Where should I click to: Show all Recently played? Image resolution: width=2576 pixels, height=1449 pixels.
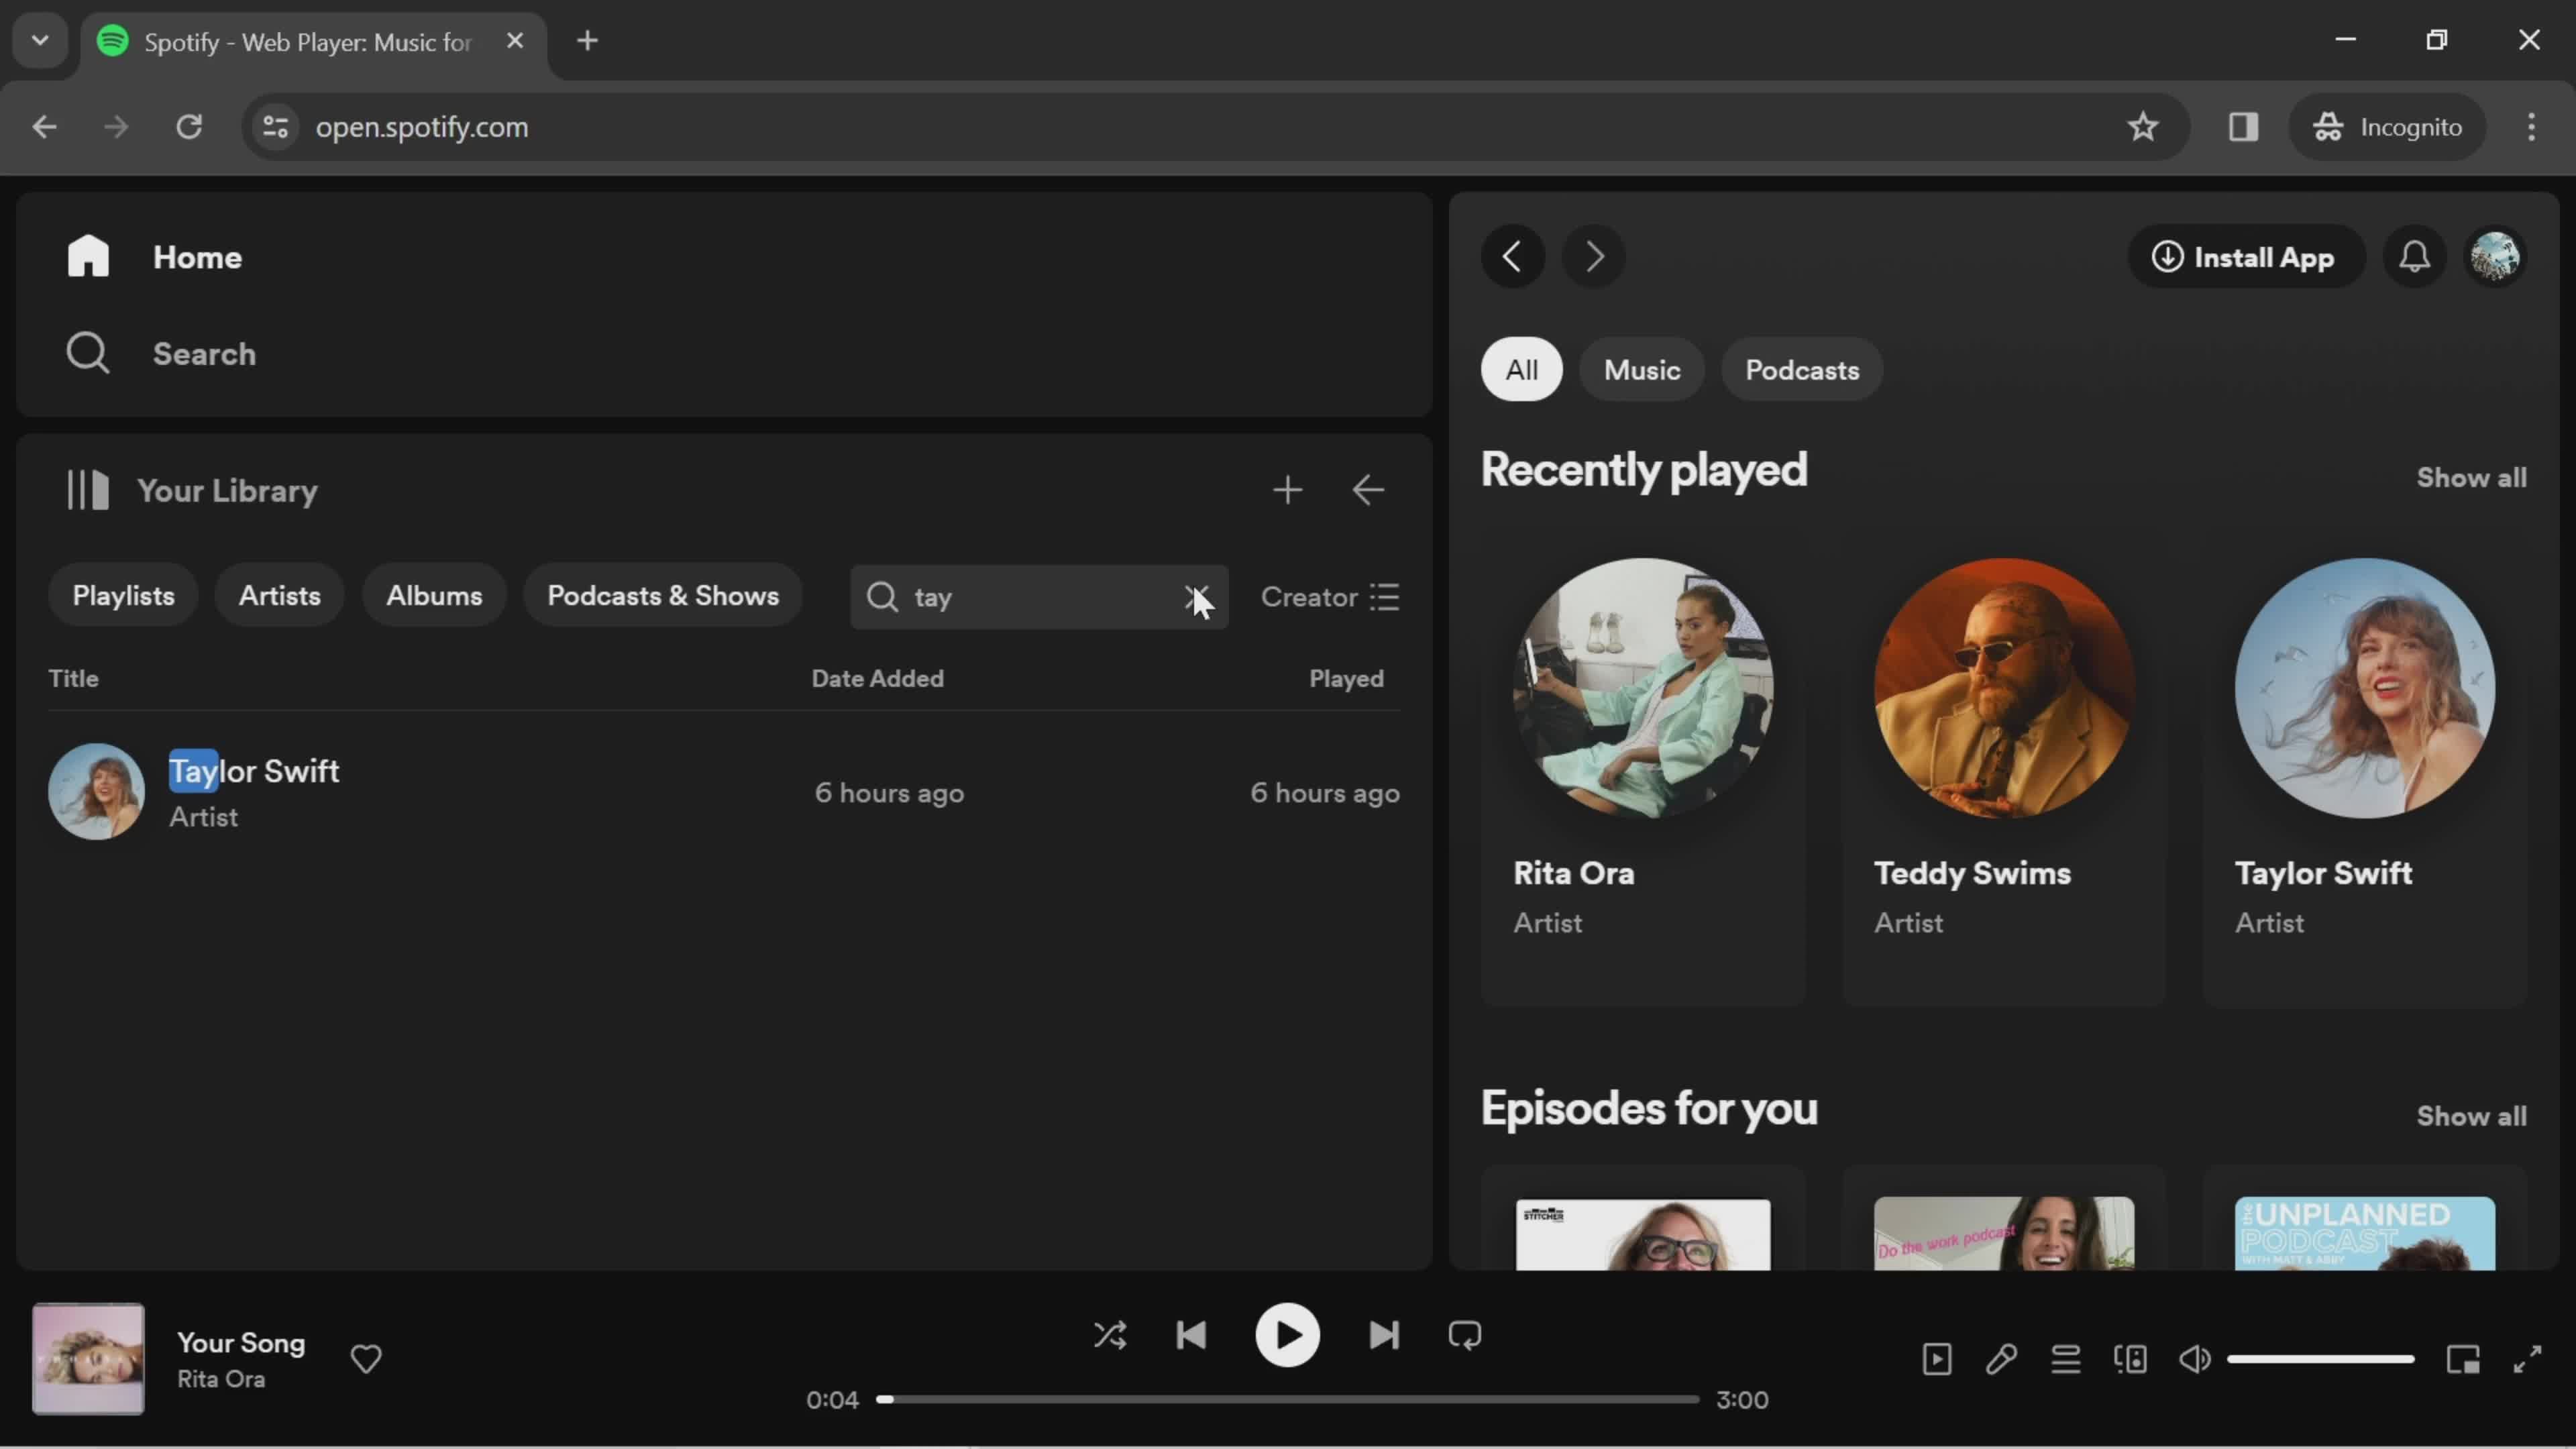2471,478
